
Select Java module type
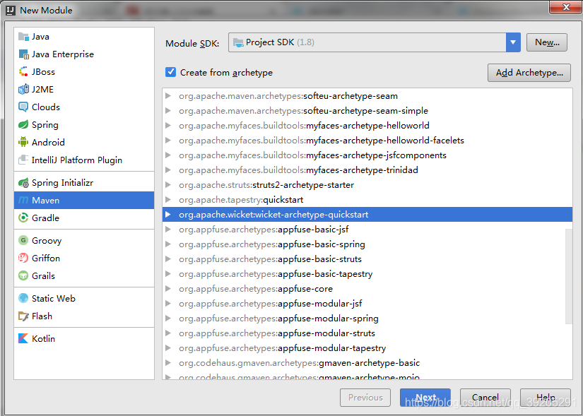[84, 37]
